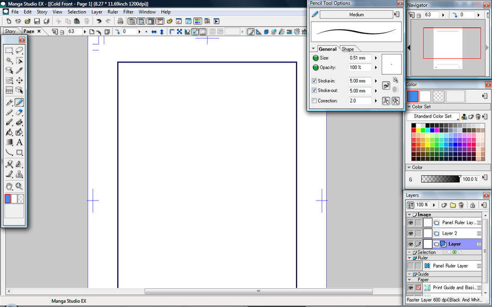Enable the Correction checkbox
492x307 pixels.
(314, 101)
